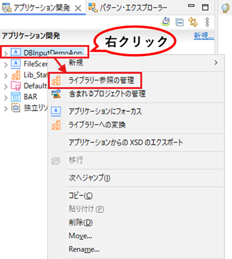
Task: Choose 次へジャンプ(I) menu entry
Action: 136,178
